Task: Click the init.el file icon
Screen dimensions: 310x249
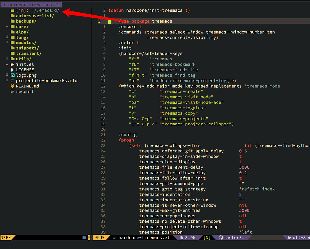Action: 12,64
